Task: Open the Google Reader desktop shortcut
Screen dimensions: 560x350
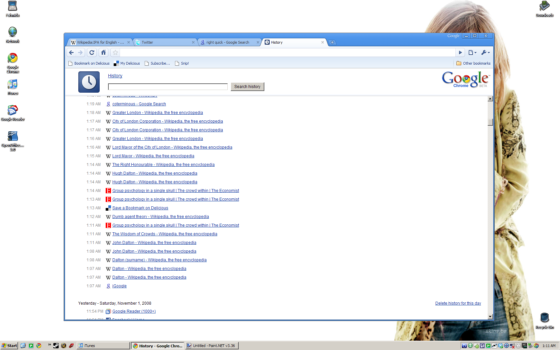Action: pyautogui.click(x=13, y=113)
